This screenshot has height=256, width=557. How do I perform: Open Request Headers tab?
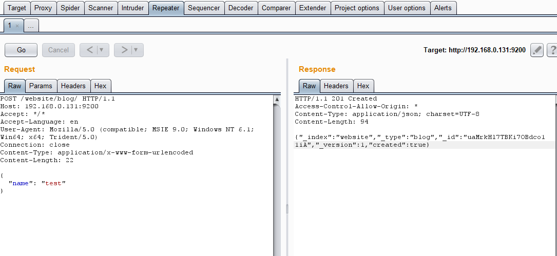73,86
